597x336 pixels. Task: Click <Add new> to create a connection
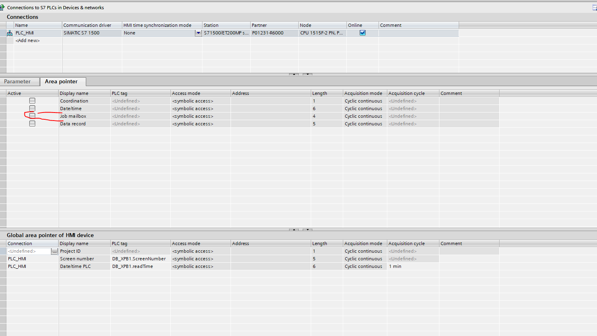[28, 40]
